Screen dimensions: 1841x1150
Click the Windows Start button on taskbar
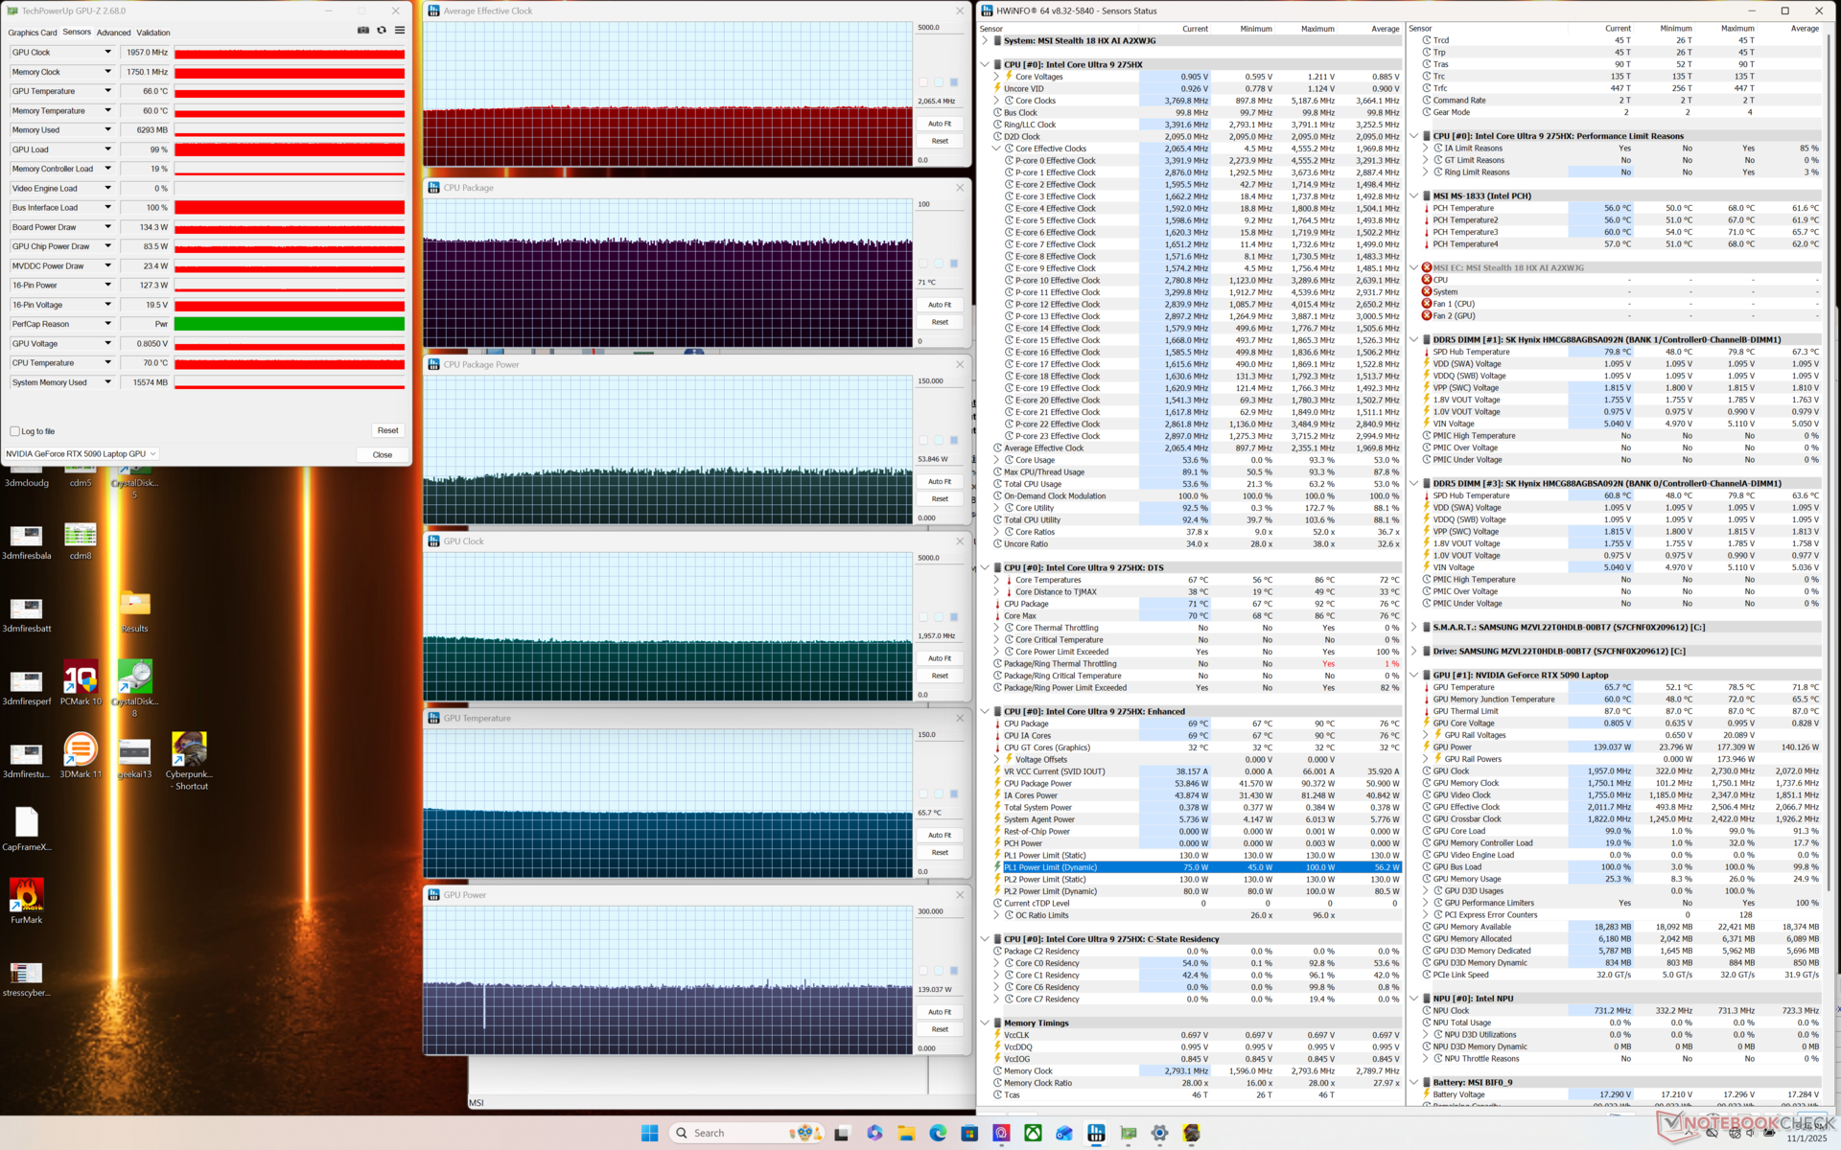click(x=649, y=1133)
